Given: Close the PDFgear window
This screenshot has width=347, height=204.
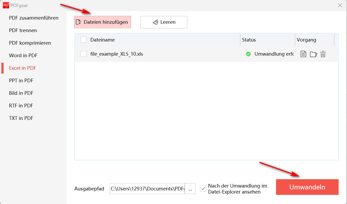Looking at the screenshot, I should 340,5.
